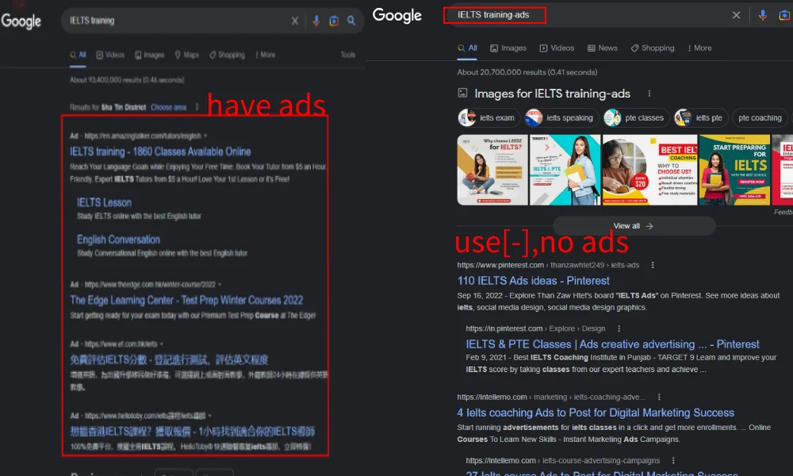Screen dimensions: 793x476
Task: Click the Google logo in the left window
Action: [x=21, y=21]
